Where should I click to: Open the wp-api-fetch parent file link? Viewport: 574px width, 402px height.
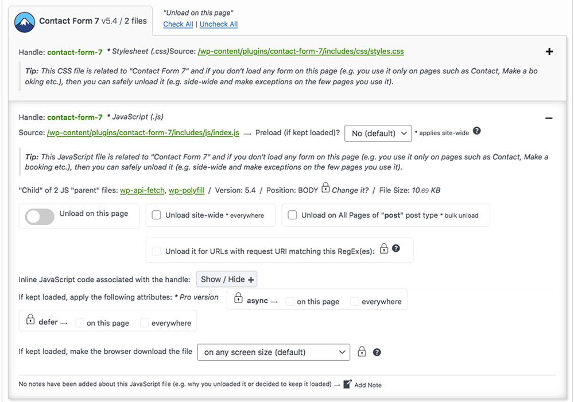tap(142, 190)
